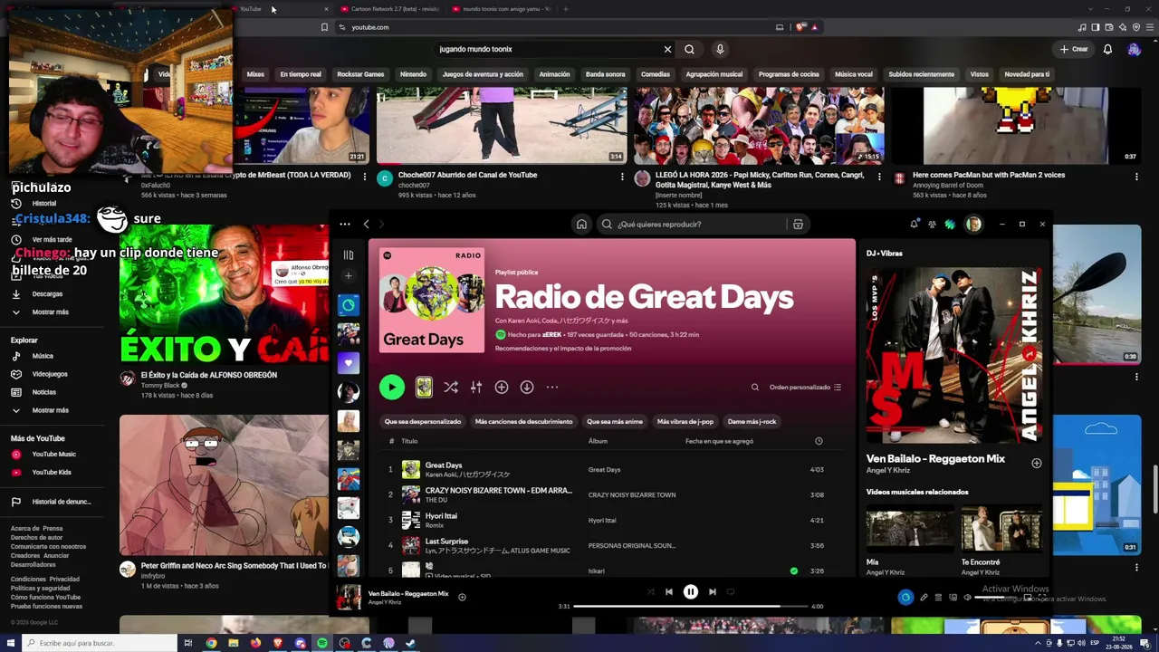
Task: Select the Música vocal filter chip
Action: tap(854, 74)
